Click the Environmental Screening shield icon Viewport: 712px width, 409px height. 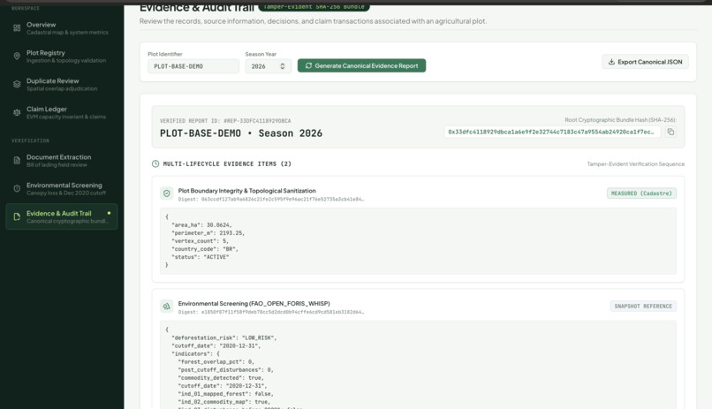click(17, 189)
